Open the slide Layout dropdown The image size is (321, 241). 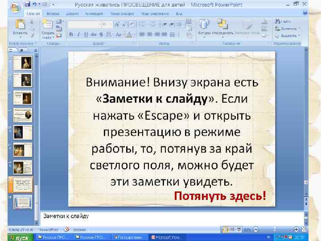[x=60, y=21]
